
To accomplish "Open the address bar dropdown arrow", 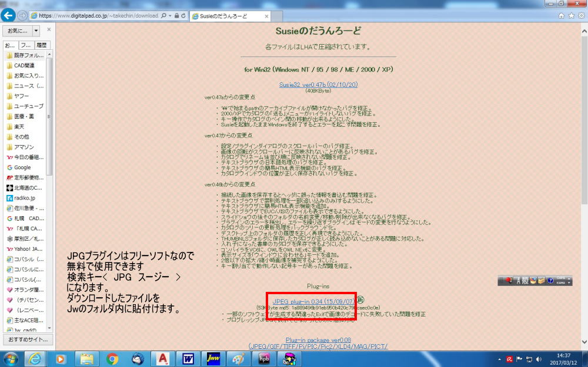I will [x=171, y=16].
